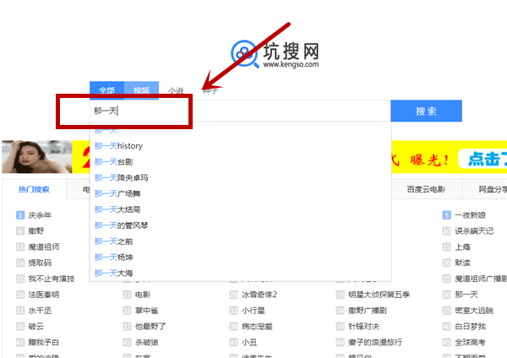507x358 pixels.
Task: Open hot search 默读
Action: [x=463, y=263]
